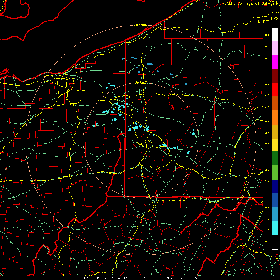The width and height of the screenshot is (280, 280).
Task: Pick the bright orange legend swatch
Action: pos(275,118)
